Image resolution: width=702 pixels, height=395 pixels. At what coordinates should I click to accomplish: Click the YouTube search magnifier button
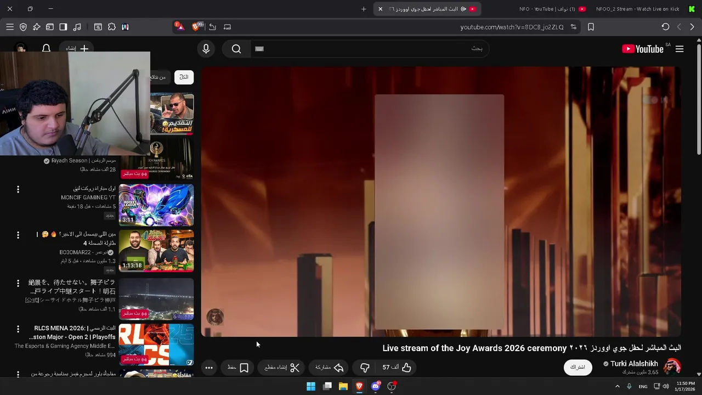236,49
